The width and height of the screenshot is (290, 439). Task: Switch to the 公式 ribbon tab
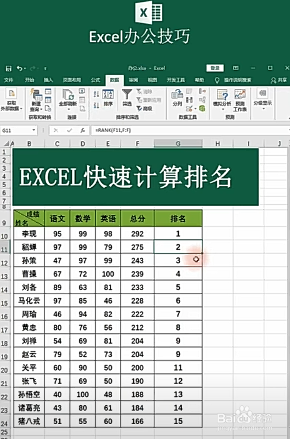(x=95, y=80)
